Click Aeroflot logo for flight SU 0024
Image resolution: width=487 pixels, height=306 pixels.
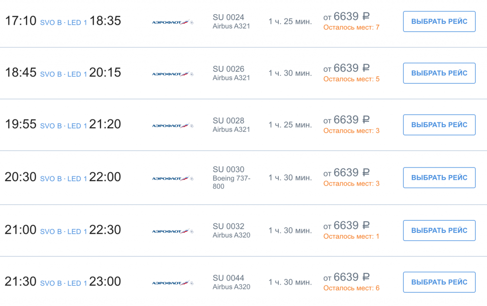173,22
